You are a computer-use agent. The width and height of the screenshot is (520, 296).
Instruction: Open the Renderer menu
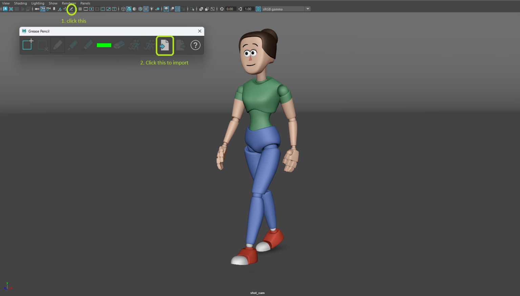[x=69, y=3]
